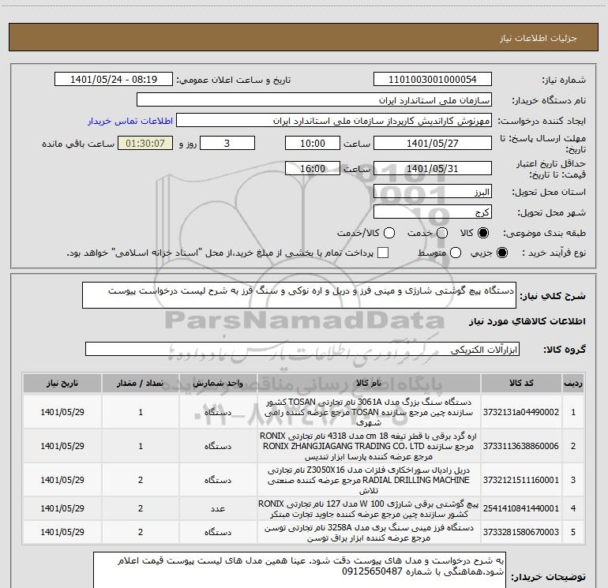The width and height of the screenshot is (608, 588).
Task: Click the شرح کلی نیاز description box
Action: point(299,295)
